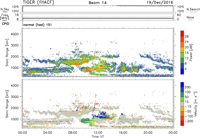Click the "Velocity [m s-1]" color bar title
Image resolution: width=200 pixels, height=138 pixels.
pyautogui.click(x=195, y=104)
